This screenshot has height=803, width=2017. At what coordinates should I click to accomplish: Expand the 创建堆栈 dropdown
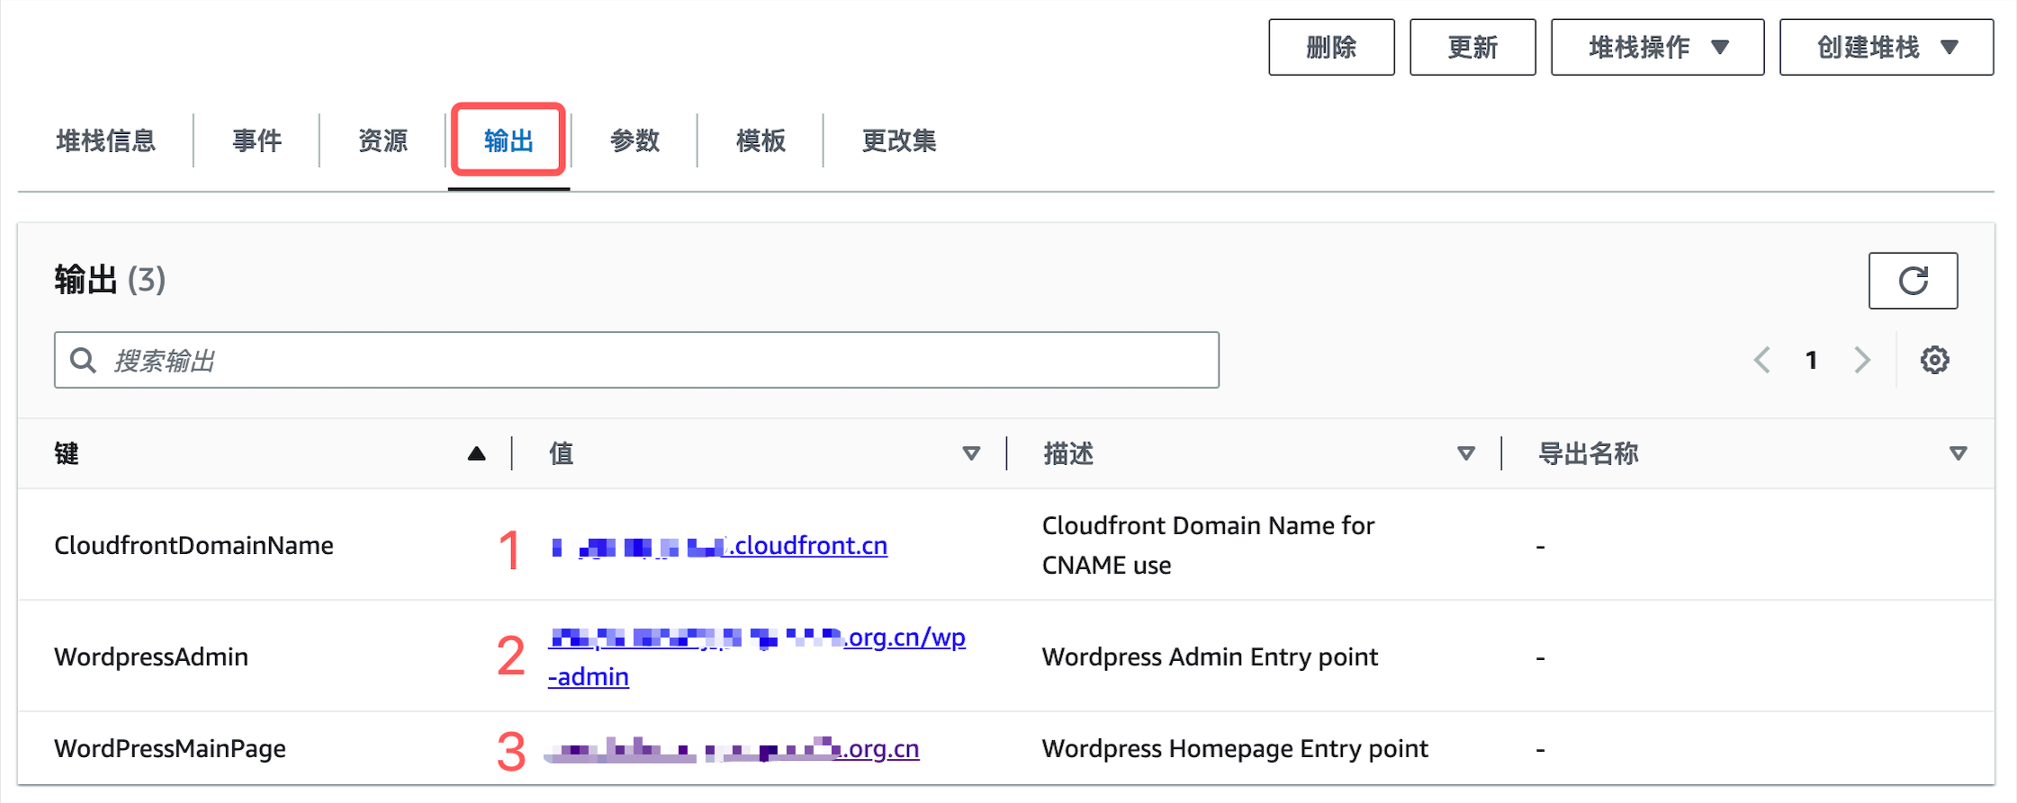pos(1886,48)
